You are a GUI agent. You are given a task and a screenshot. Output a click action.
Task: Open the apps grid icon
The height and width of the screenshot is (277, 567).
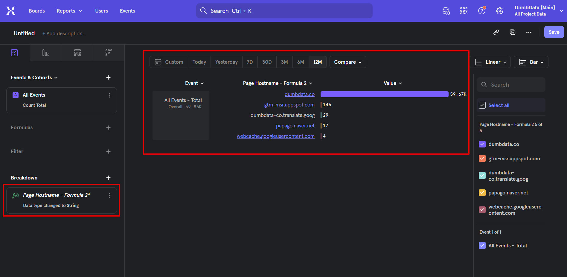(464, 11)
